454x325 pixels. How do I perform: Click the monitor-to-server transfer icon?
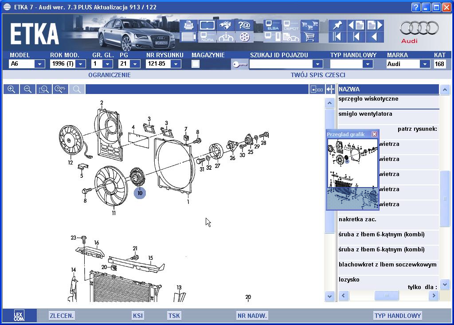coord(272,37)
